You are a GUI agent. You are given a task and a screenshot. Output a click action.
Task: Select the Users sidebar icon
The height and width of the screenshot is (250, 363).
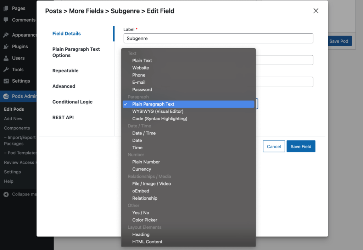click(x=5, y=58)
